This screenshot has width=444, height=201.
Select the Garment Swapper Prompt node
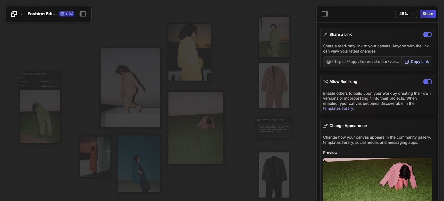click(x=274, y=128)
